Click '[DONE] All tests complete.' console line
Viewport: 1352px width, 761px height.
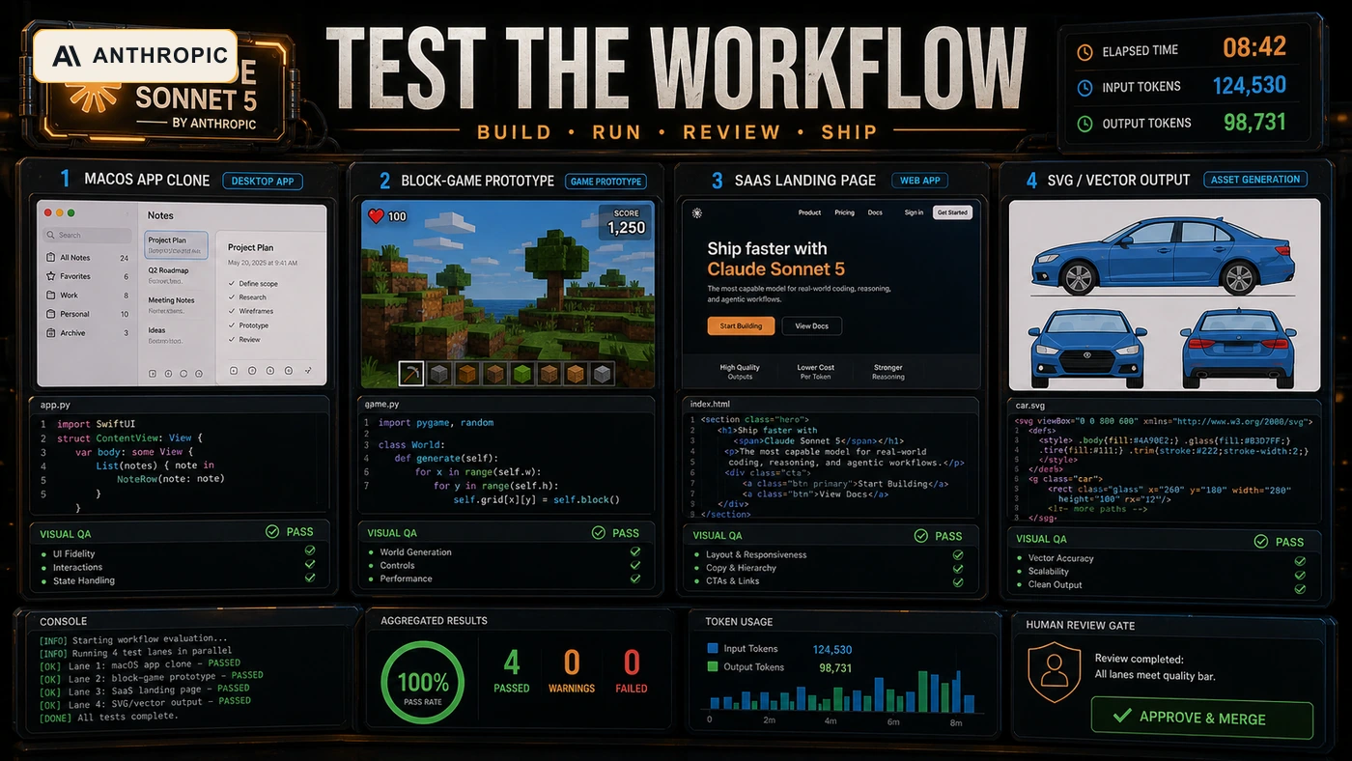click(x=108, y=716)
